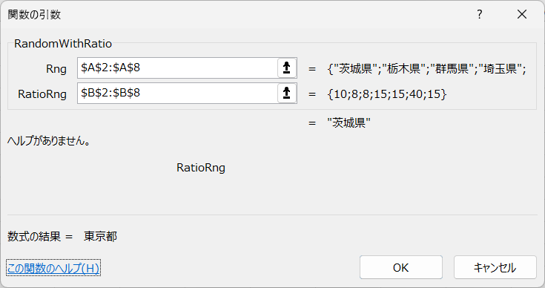
Task: Close the 関数の引数 dialog
Action: click(x=522, y=14)
